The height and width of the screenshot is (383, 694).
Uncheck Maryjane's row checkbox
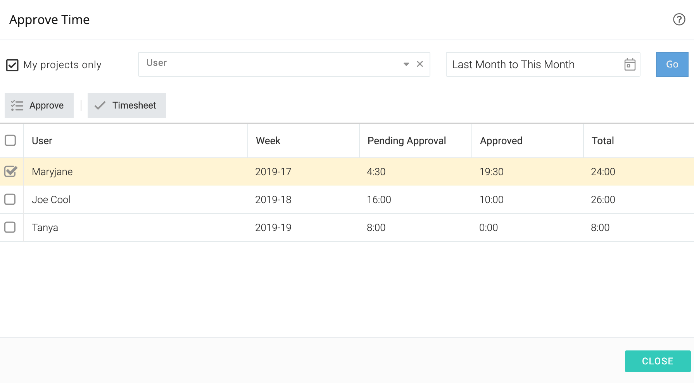point(10,171)
